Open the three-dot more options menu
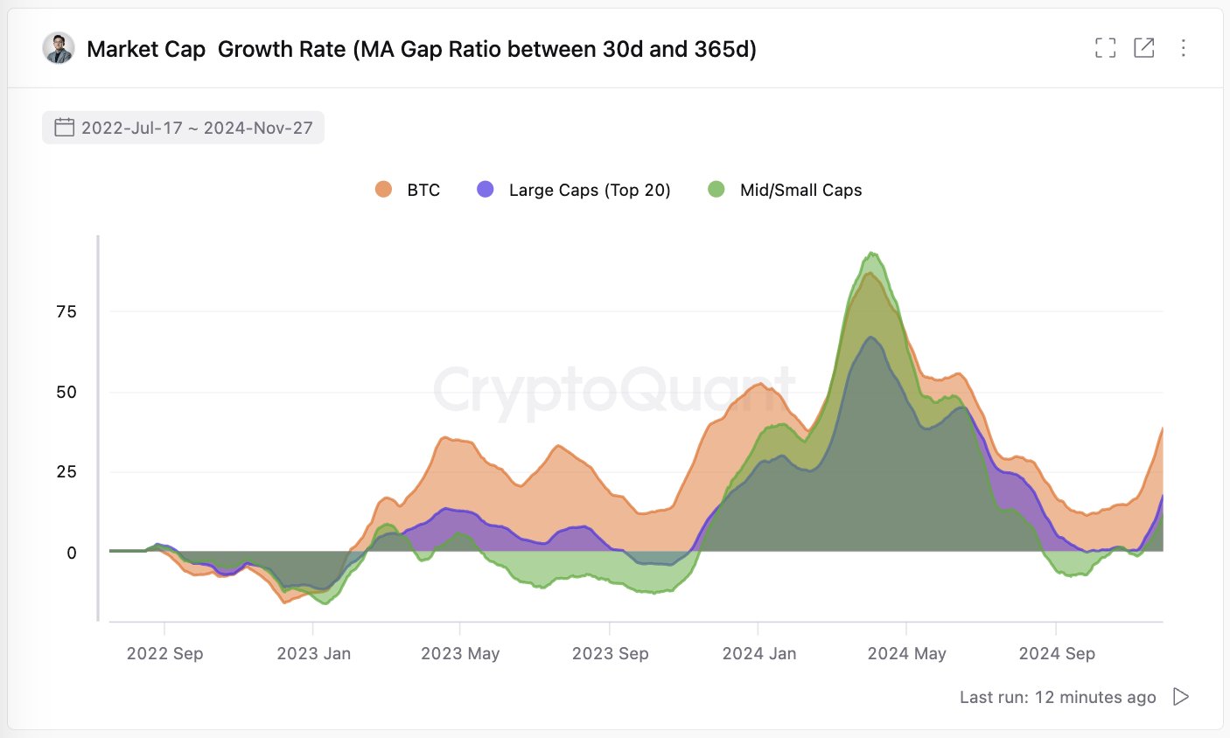This screenshot has width=1230, height=738. (x=1184, y=48)
